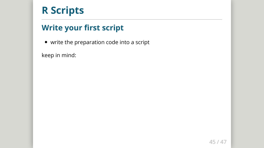
Task: Click the current slide number "45"
Action: click(x=212, y=142)
